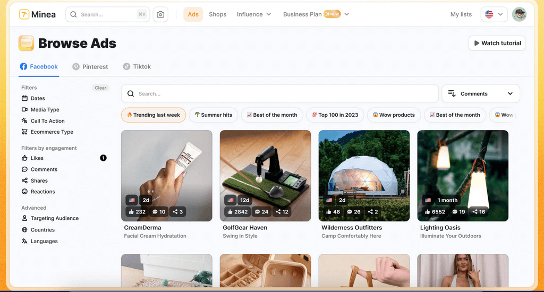Click the Likes filter count badge 1
This screenshot has height=292, width=544.
tap(103, 158)
